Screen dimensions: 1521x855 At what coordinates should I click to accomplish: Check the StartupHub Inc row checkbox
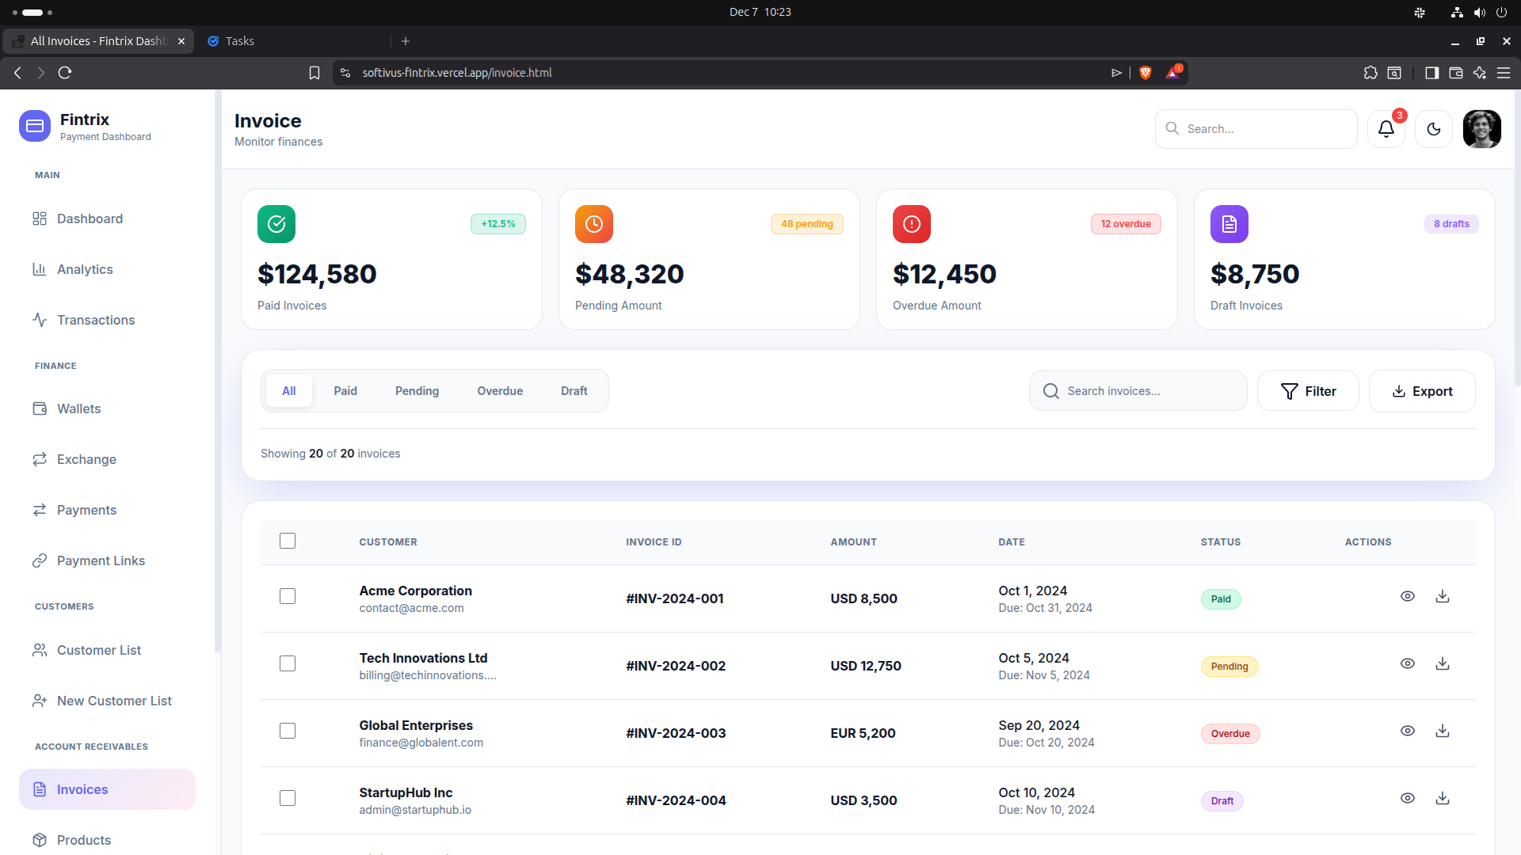point(288,798)
